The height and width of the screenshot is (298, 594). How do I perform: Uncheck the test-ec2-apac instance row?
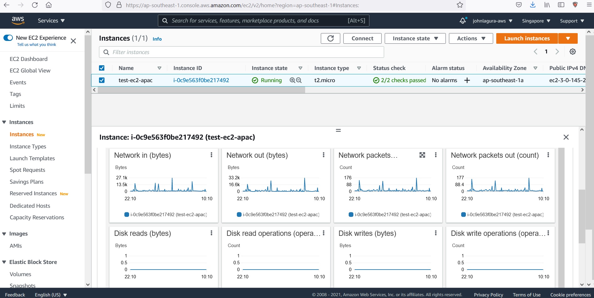tap(102, 80)
